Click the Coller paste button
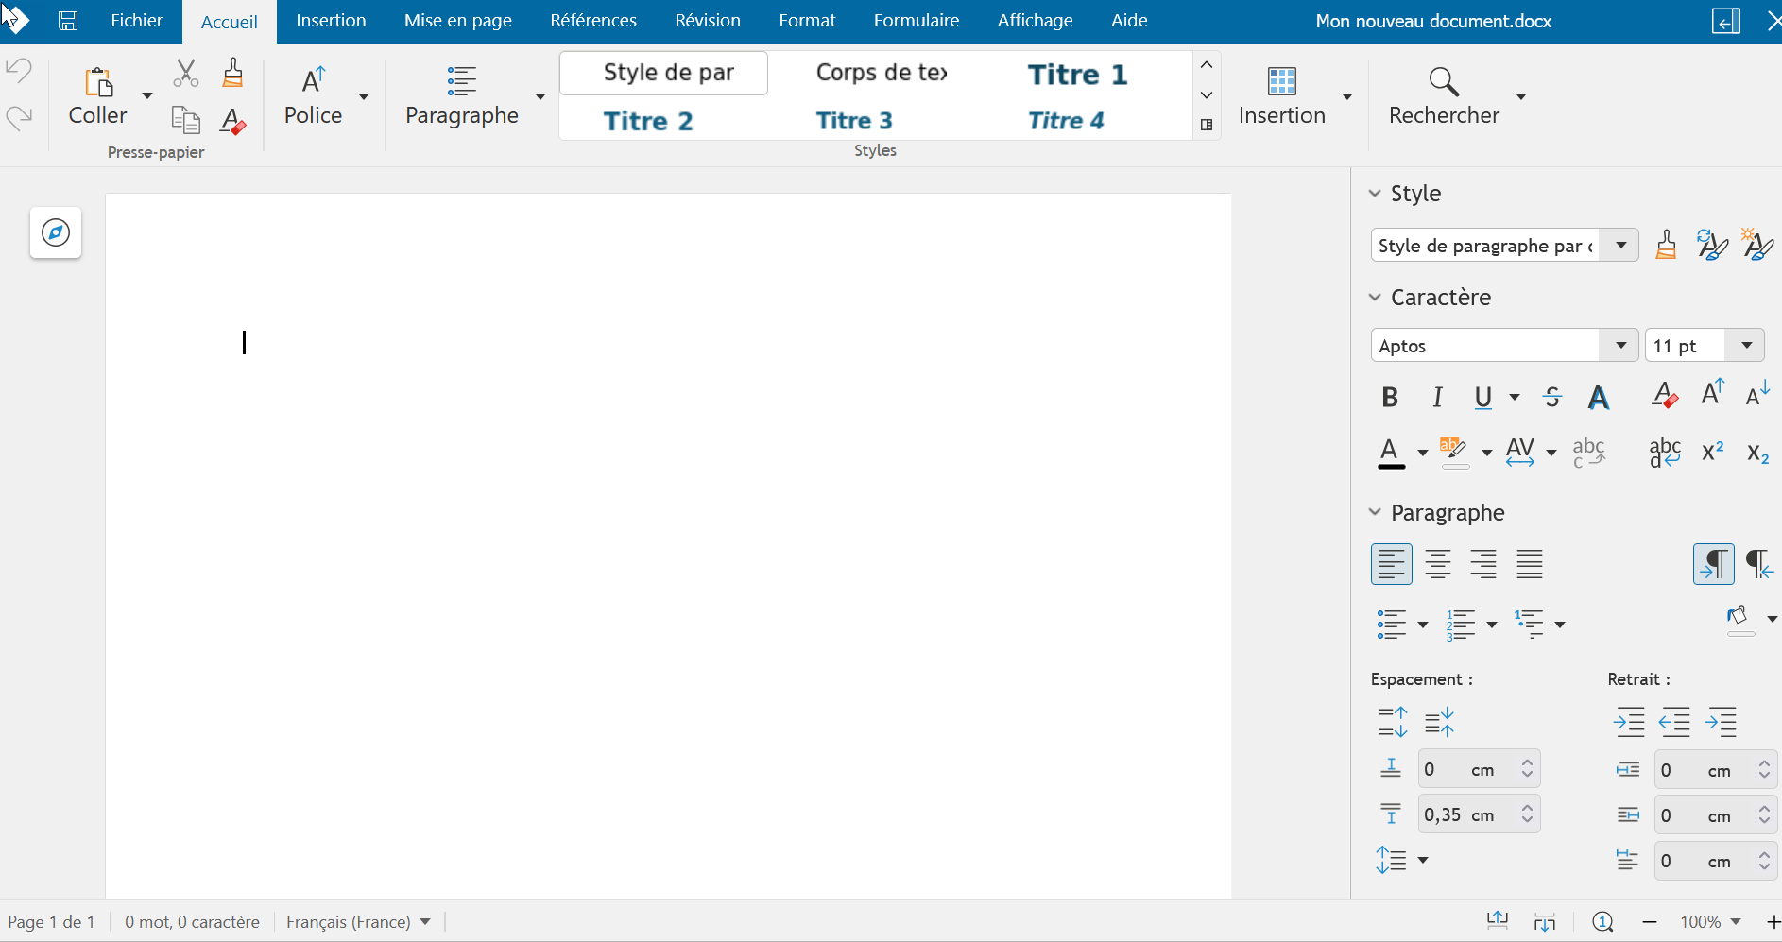This screenshot has width=1782, height=942. click(x=97, y=95)
